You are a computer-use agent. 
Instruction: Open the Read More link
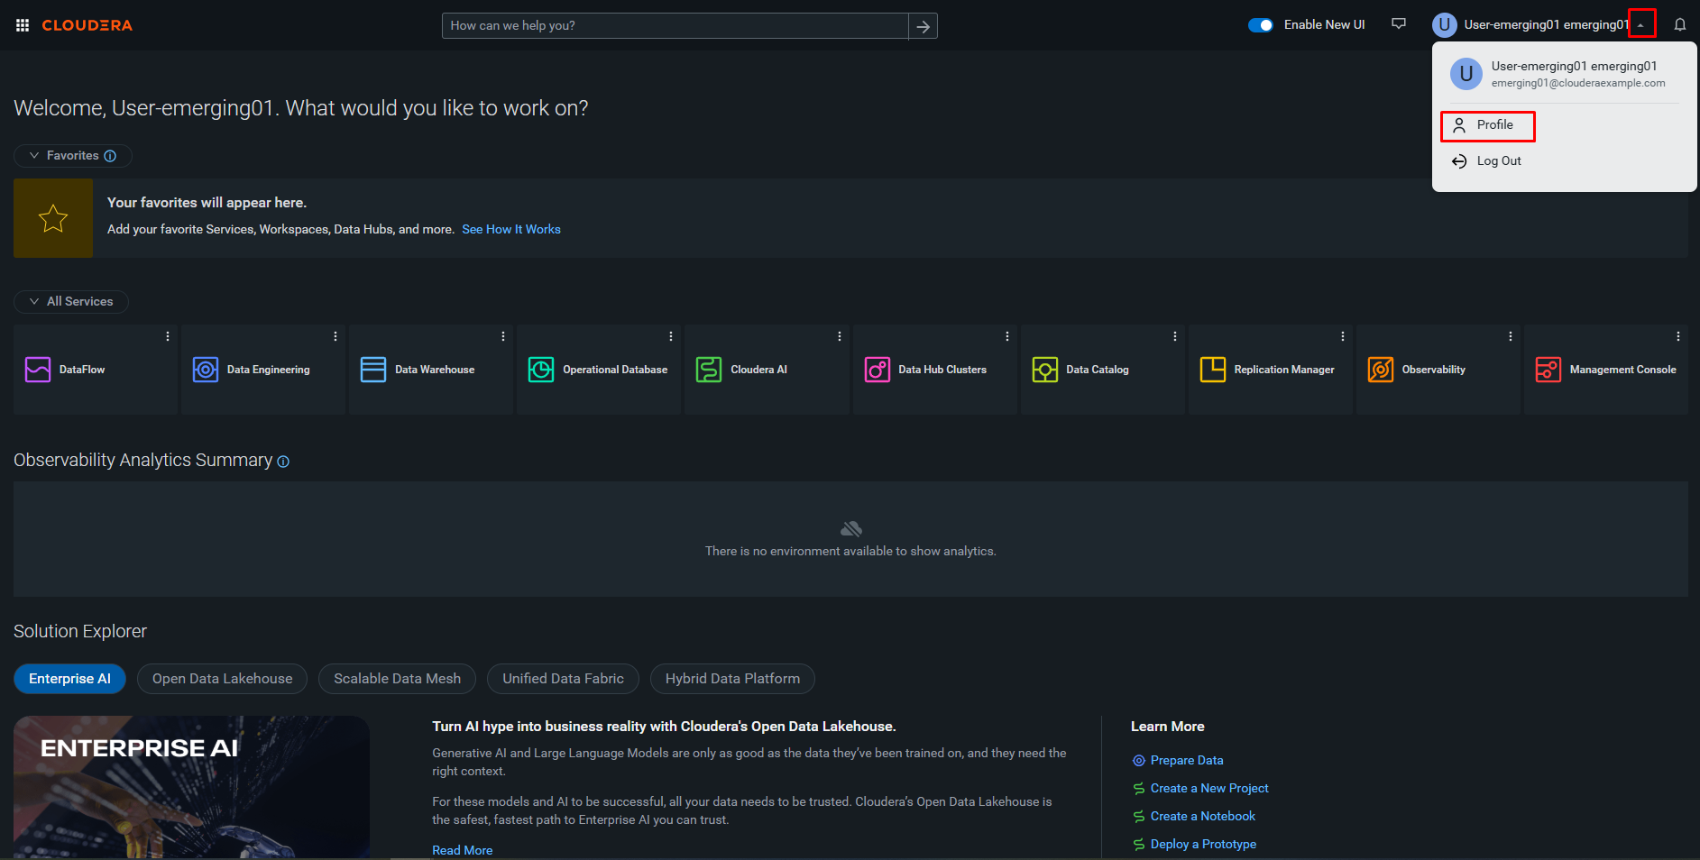462,850
